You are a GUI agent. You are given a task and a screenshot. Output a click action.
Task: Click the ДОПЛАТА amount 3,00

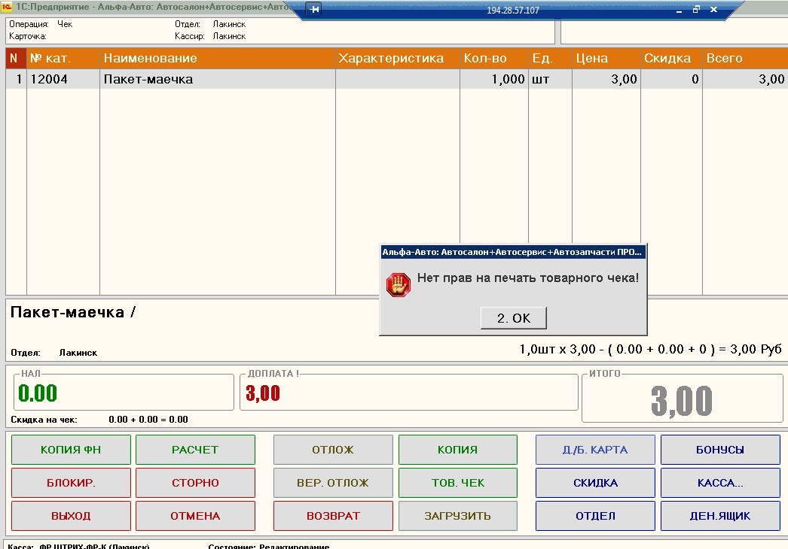click(263, 393)
